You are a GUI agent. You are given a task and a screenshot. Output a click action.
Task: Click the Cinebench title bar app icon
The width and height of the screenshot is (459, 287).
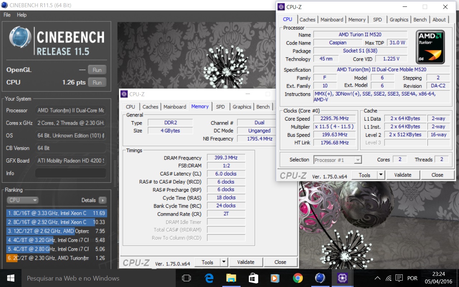pos(4,5)
